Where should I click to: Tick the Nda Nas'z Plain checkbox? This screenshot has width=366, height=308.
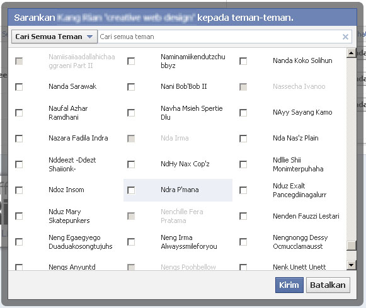point(243,139)
